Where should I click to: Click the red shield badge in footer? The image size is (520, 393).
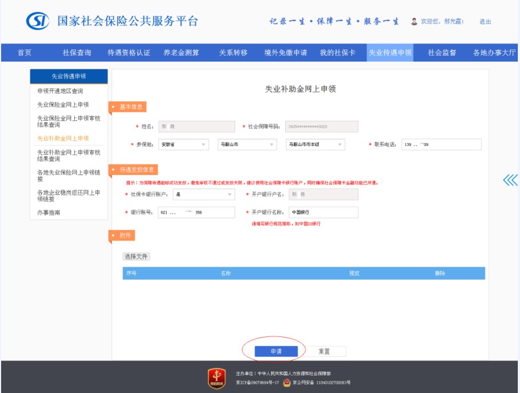point(217,378)
